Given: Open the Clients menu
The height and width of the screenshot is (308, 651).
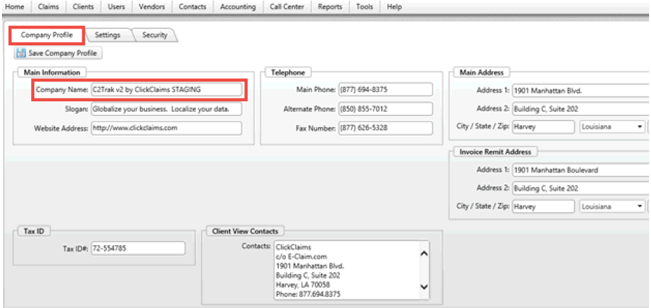Looking at the screenshot, I should 83,6.
